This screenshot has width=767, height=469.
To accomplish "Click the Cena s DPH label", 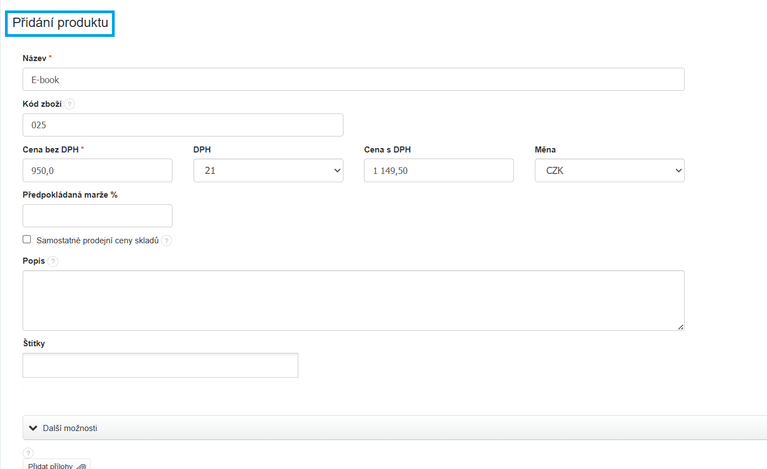I will tap(388, 149).
